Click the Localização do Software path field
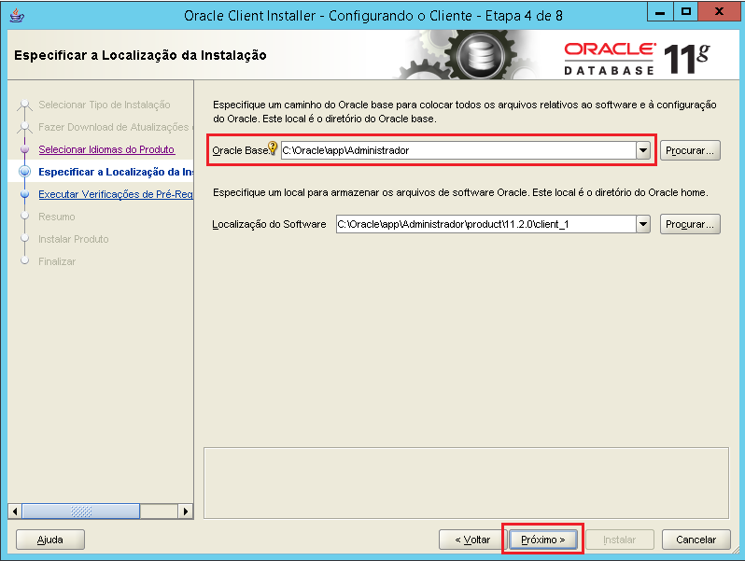 [x=486, y=224]
